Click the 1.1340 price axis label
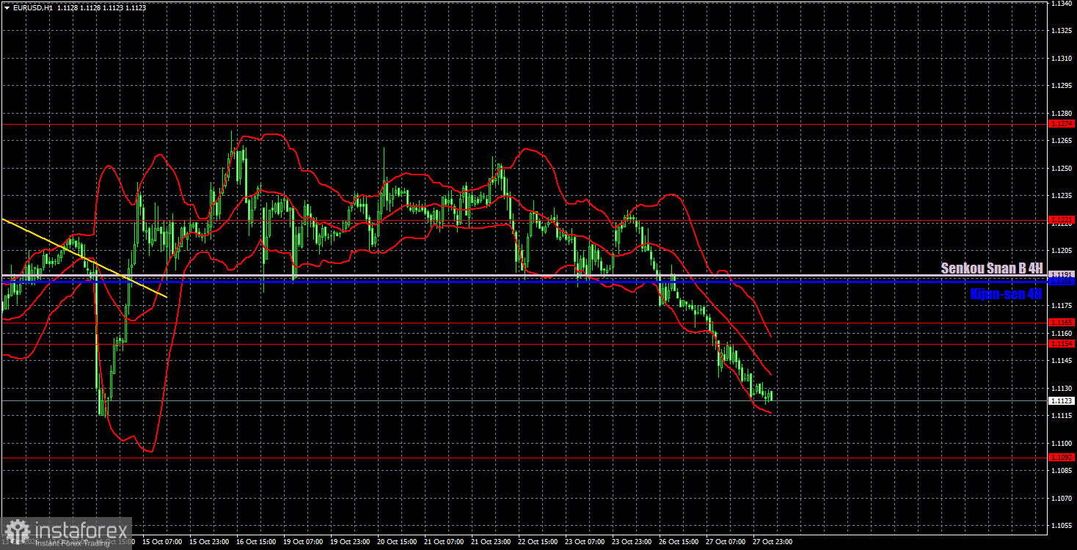 click(1062, 4)
